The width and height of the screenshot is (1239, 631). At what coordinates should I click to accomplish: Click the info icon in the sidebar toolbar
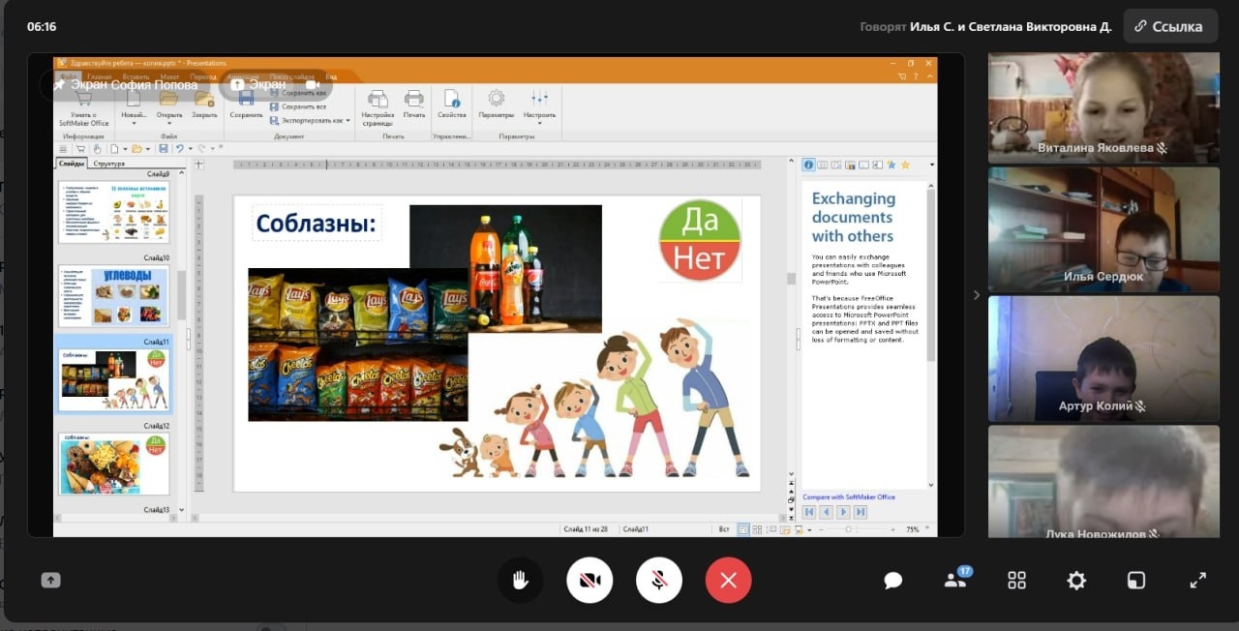pyautogui.click(x=808, y=165)
